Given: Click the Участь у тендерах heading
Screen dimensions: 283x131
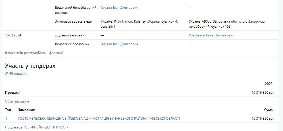Looking at the screenshot, I should tap(30, 66).
